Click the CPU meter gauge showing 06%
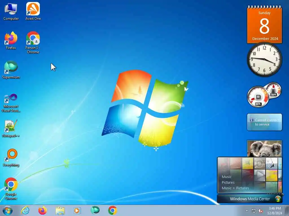Viewport: 289px width, 216px height. (258, 97)
